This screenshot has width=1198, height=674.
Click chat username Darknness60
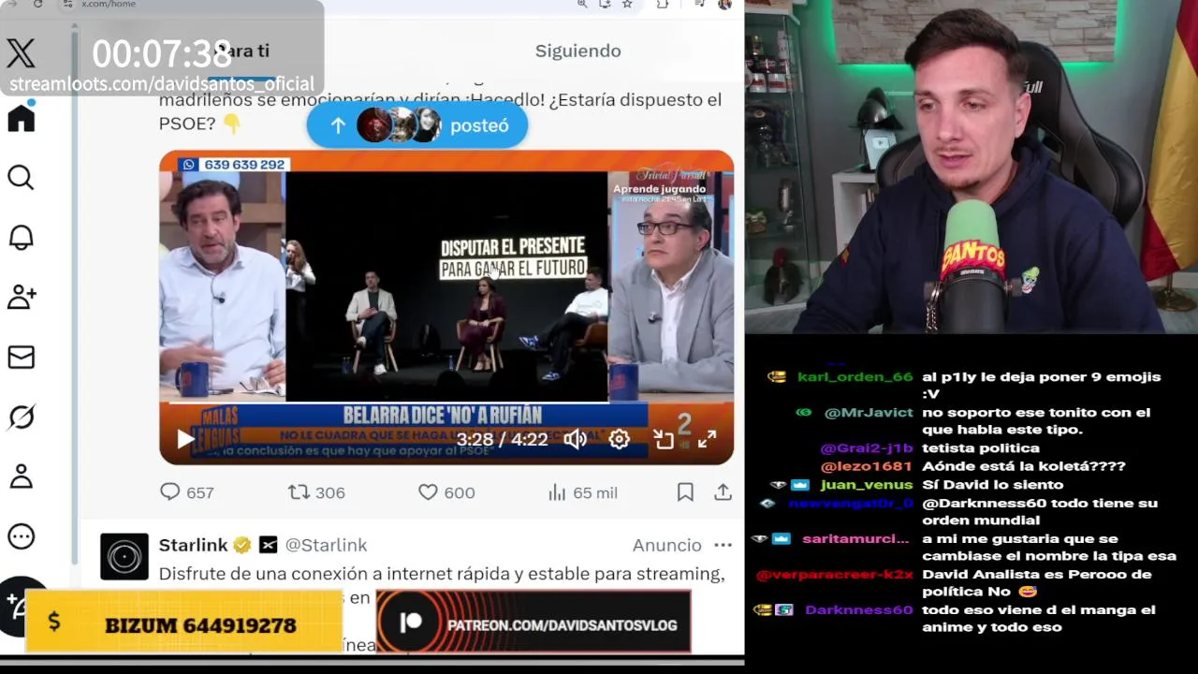coord(858,609)
